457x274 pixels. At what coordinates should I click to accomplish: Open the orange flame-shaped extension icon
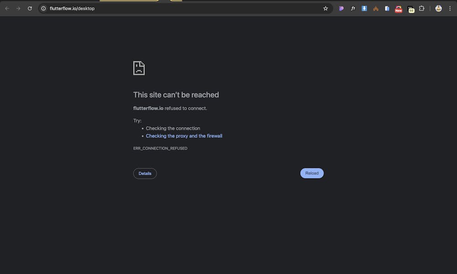click(376, 8)
